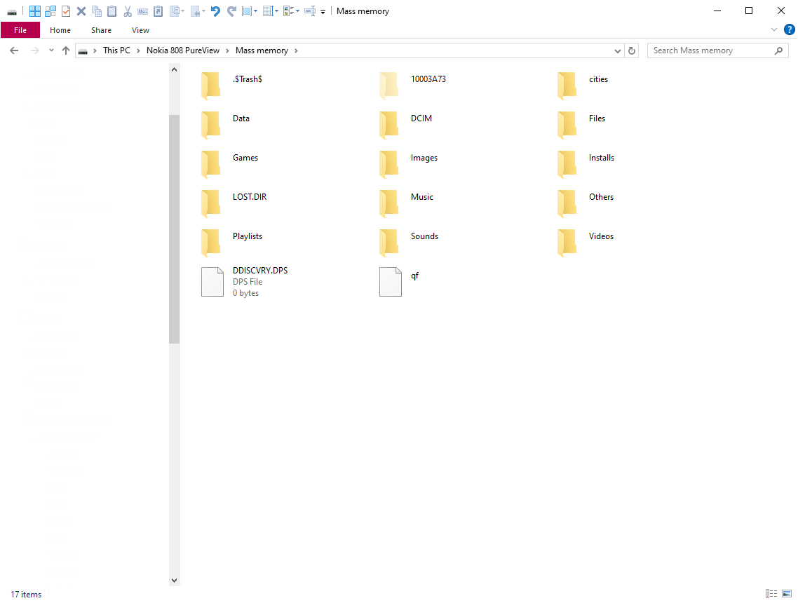The image size is (798, 603).
Task: Select the Files folder icon
Action: [x=567, y=124]
